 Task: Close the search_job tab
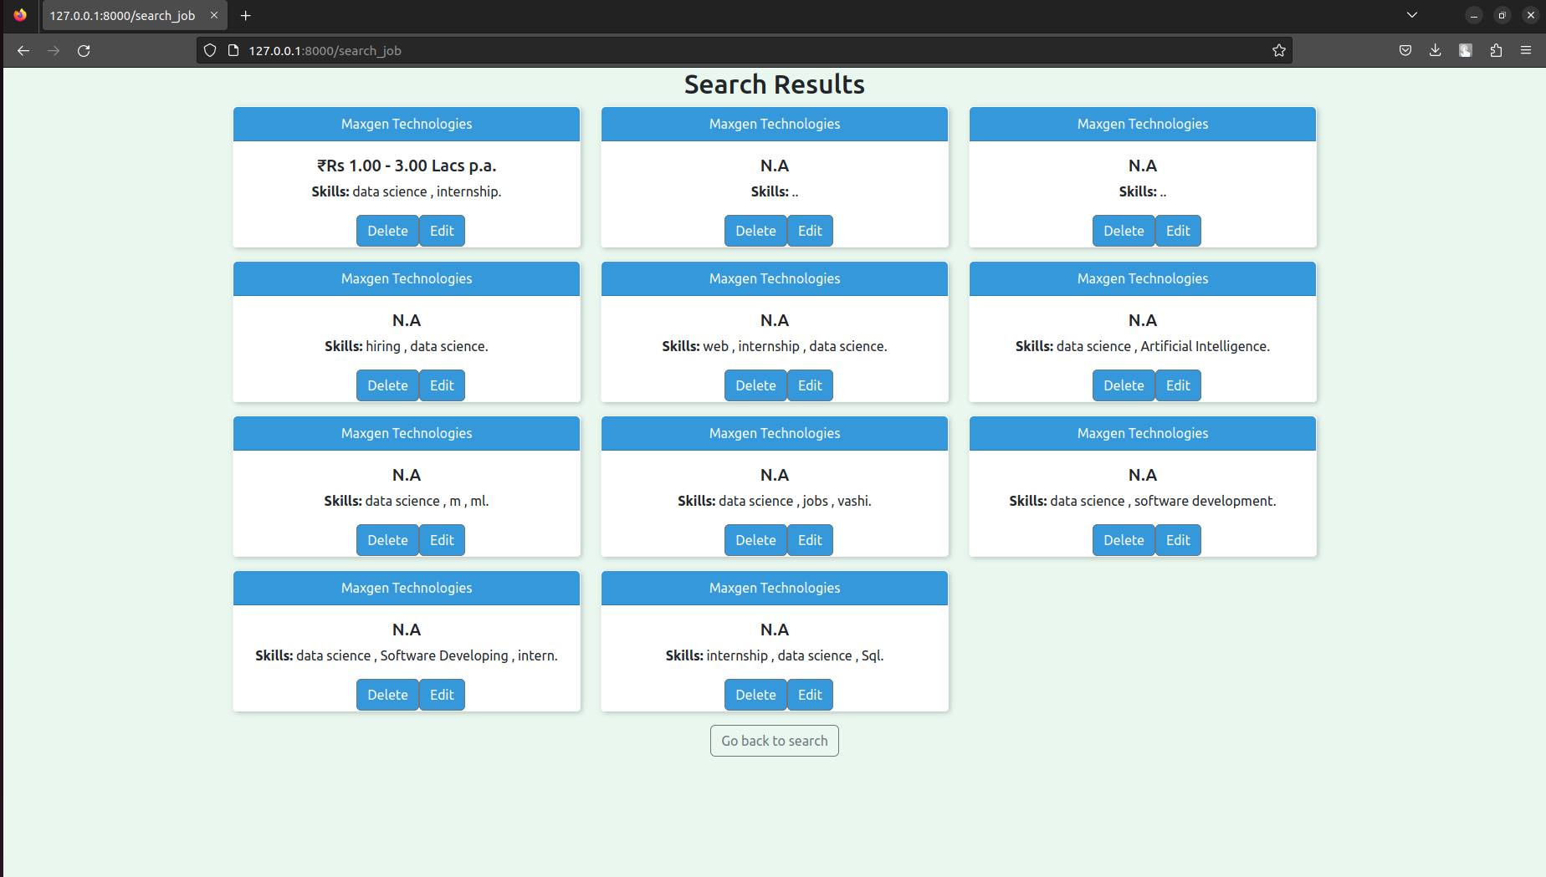coord(213,16)
